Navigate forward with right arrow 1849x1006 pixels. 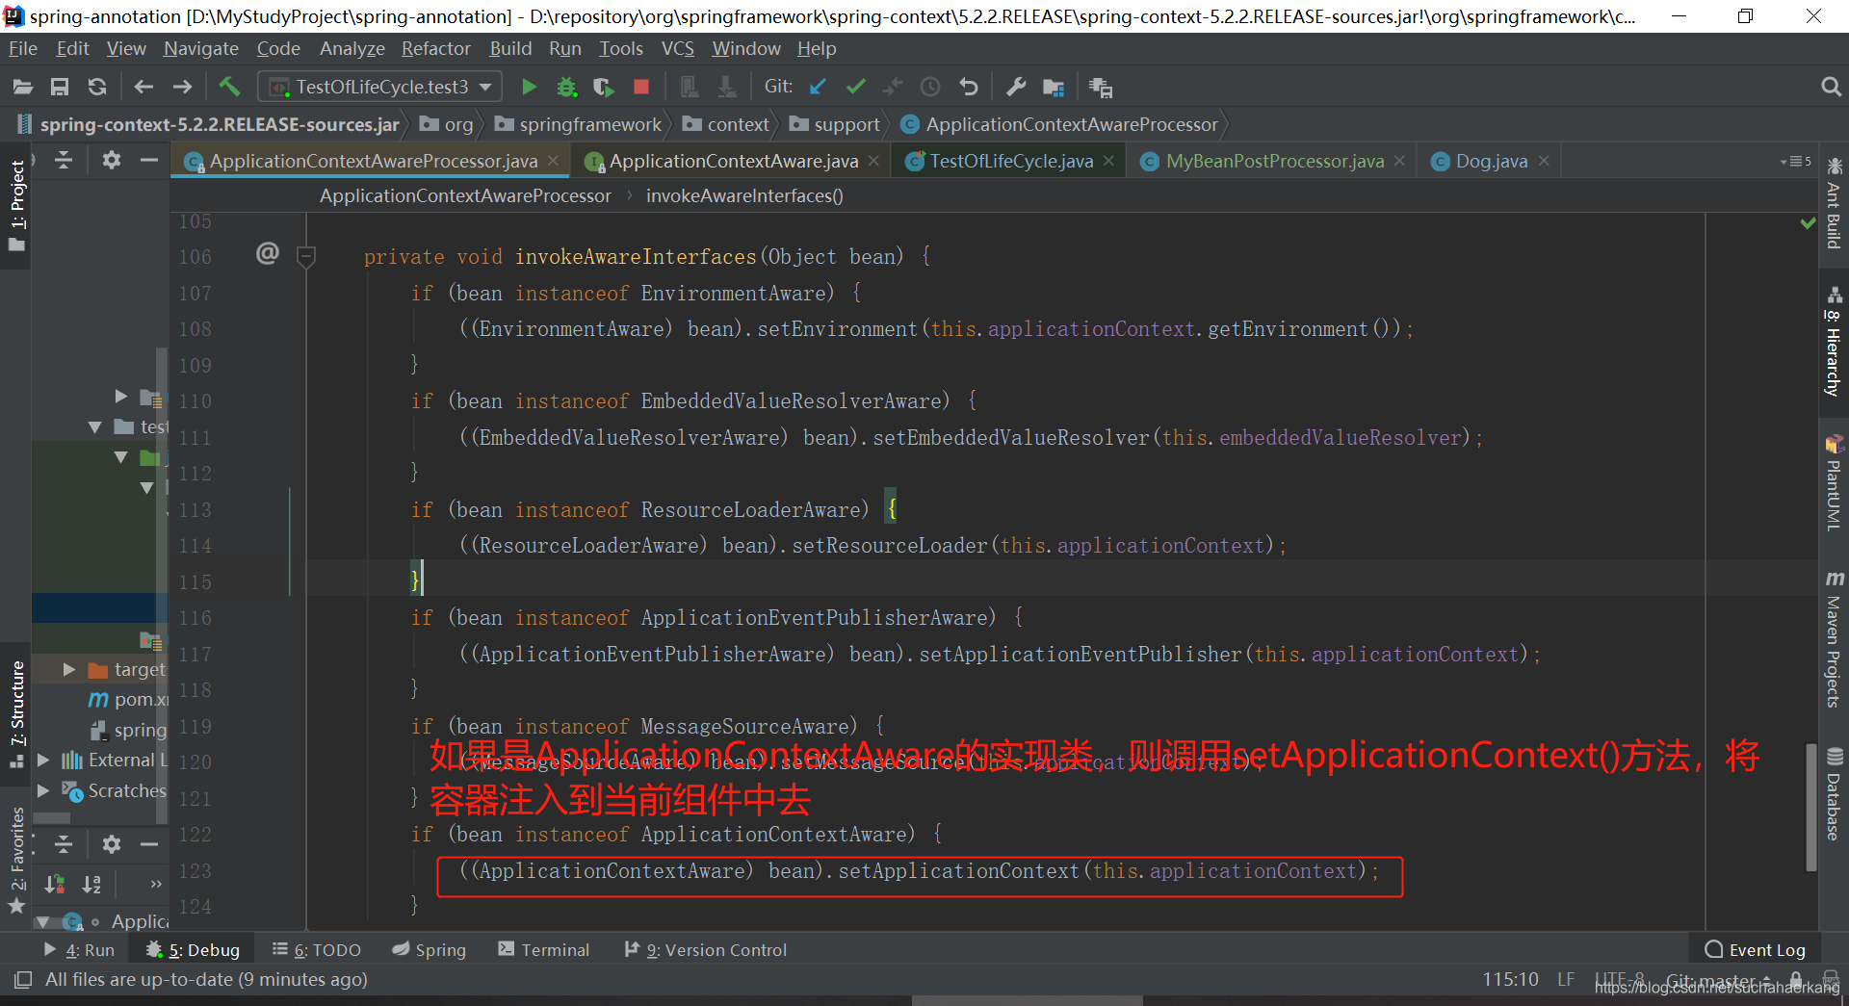pos(182,88)
